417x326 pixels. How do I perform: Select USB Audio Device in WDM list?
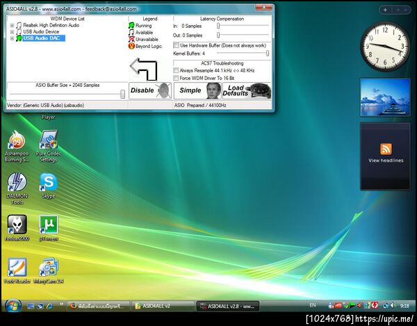[x=41, y=32]
